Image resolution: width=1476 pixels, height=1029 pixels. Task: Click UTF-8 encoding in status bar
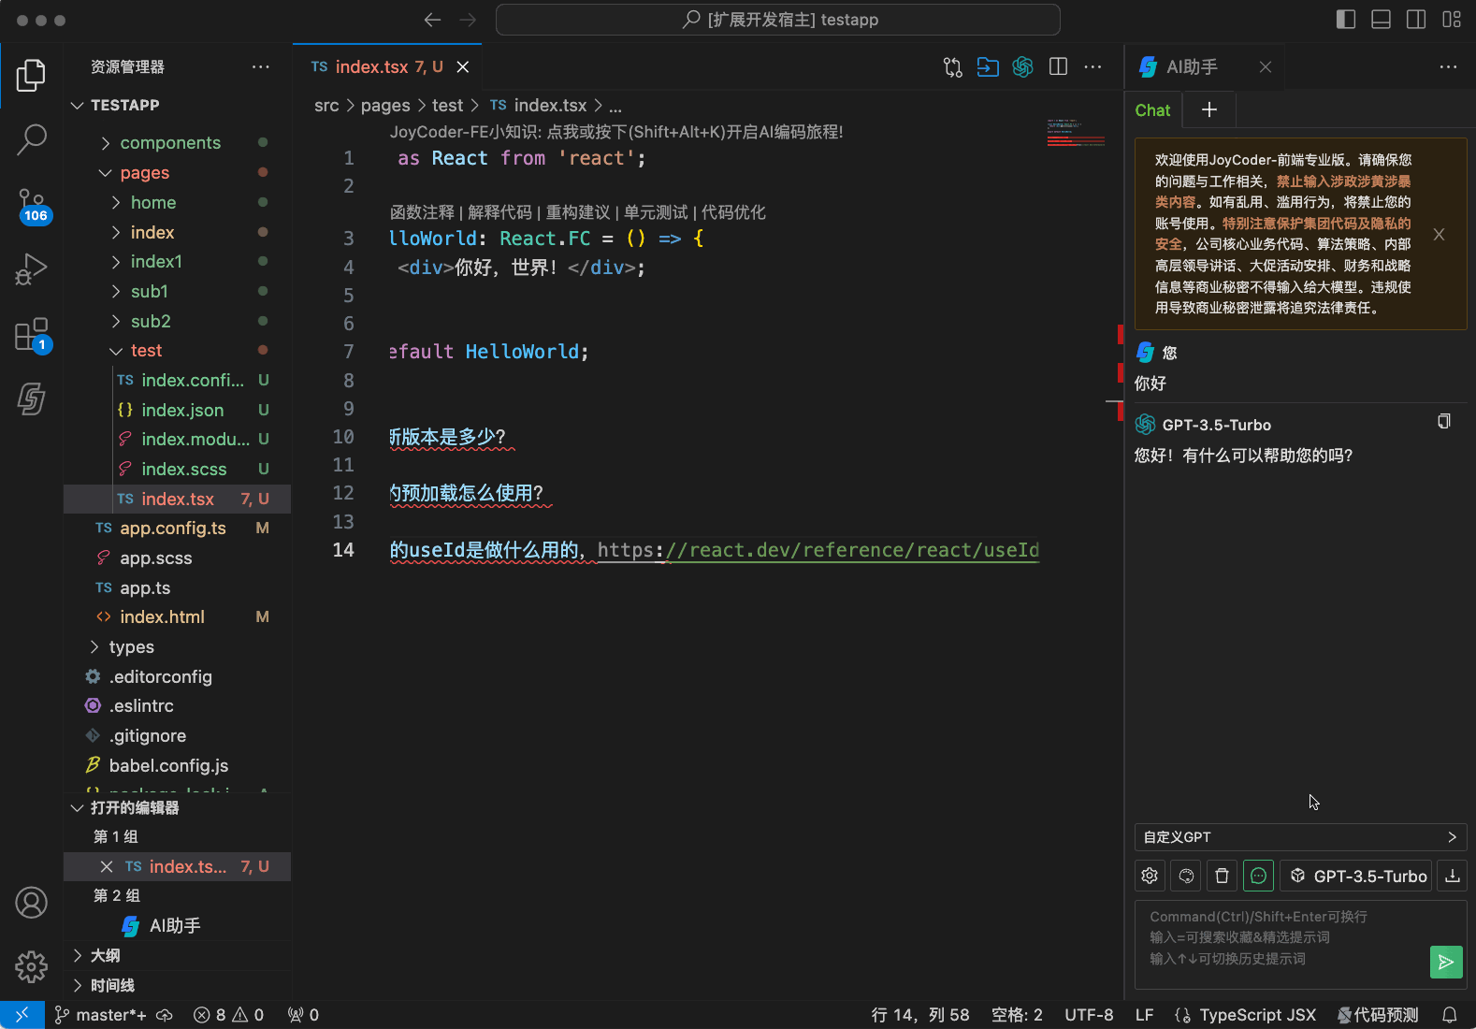(1089, 1015)
